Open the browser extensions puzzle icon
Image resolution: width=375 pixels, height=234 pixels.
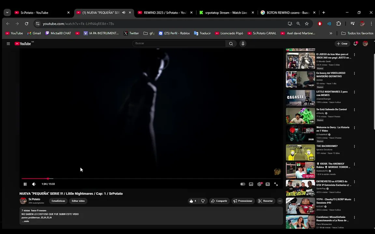click(x=339, y=24)
